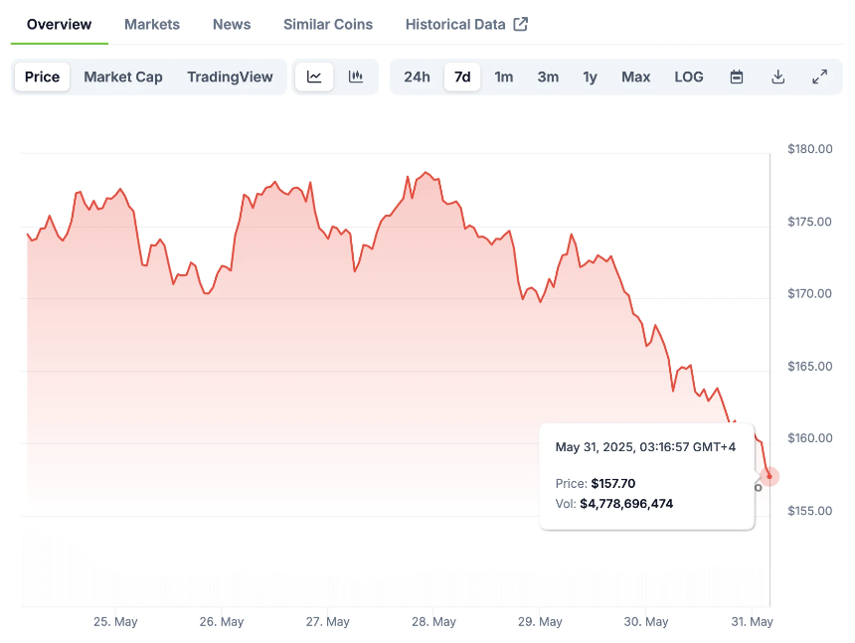
Task: Select the line chart view icon
Action: (314, 77)
